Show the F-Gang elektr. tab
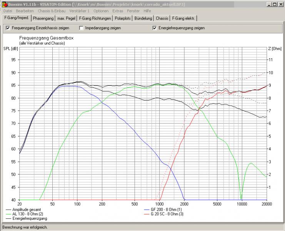Screen dimensions: 285x231 (x=184, y=18)
